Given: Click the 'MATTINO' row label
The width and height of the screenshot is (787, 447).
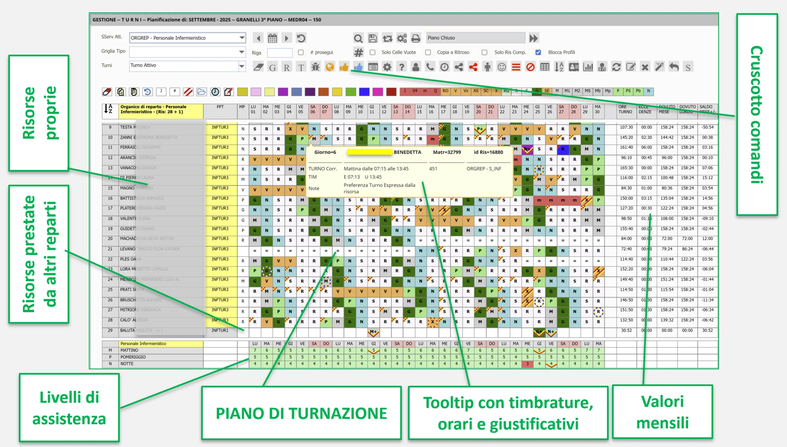Looking at the screenshot, I should pos(129,350).
